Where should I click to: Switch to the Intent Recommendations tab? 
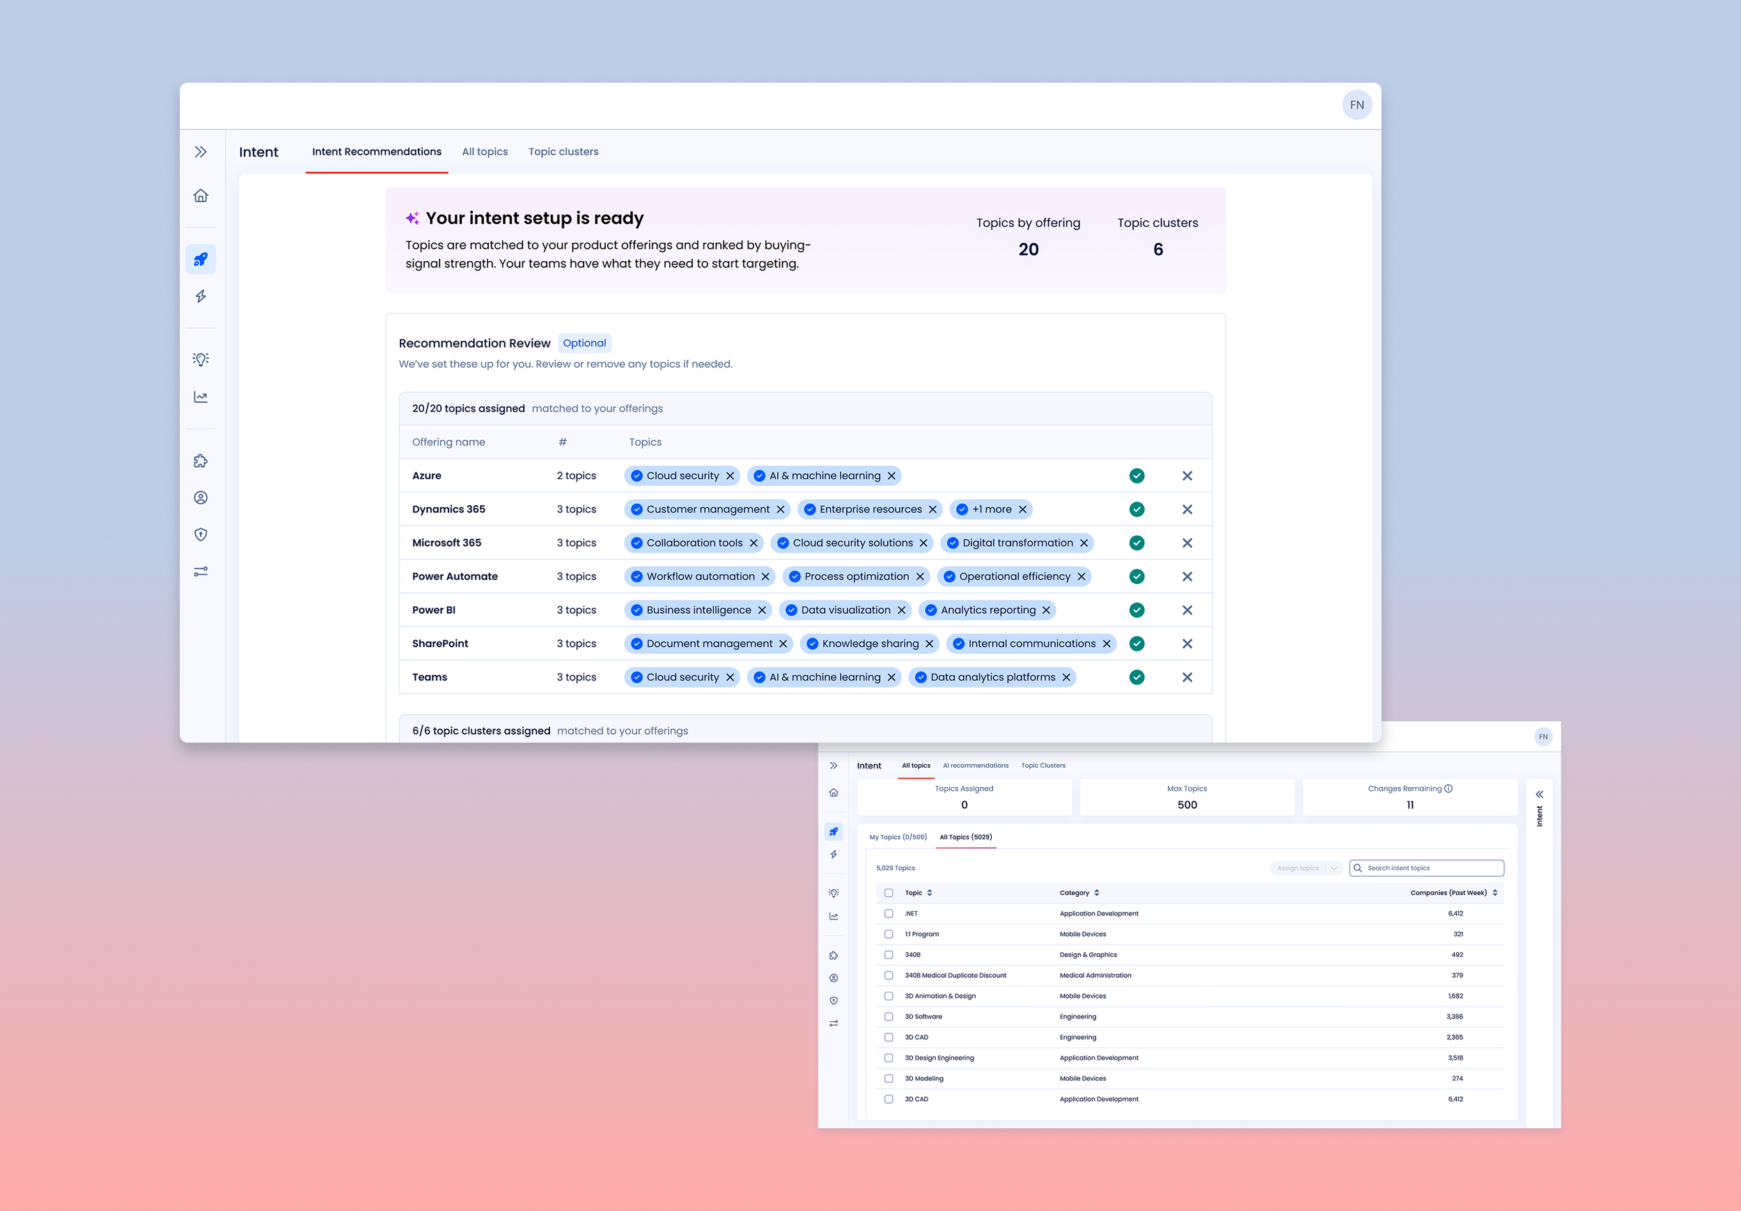click(377, 152)
